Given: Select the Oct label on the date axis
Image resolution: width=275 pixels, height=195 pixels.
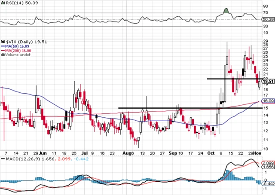Looking at the screenshot, I should pos(209,152).
